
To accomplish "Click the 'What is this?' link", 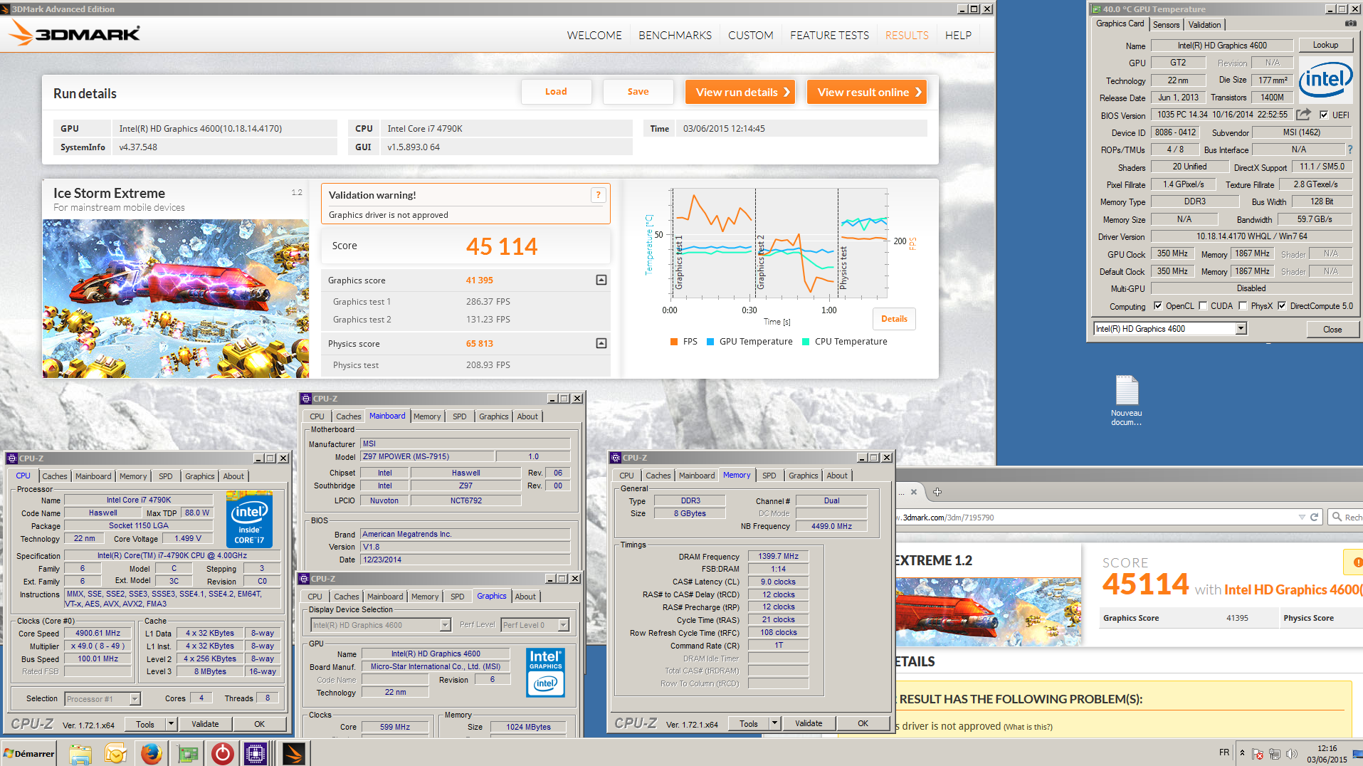I will (1027, 727).
